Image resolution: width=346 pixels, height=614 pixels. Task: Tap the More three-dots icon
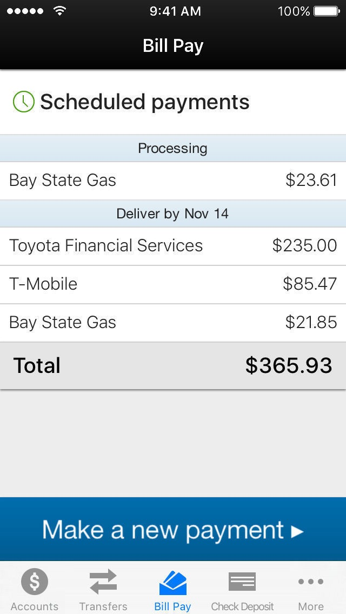[311, 582]
